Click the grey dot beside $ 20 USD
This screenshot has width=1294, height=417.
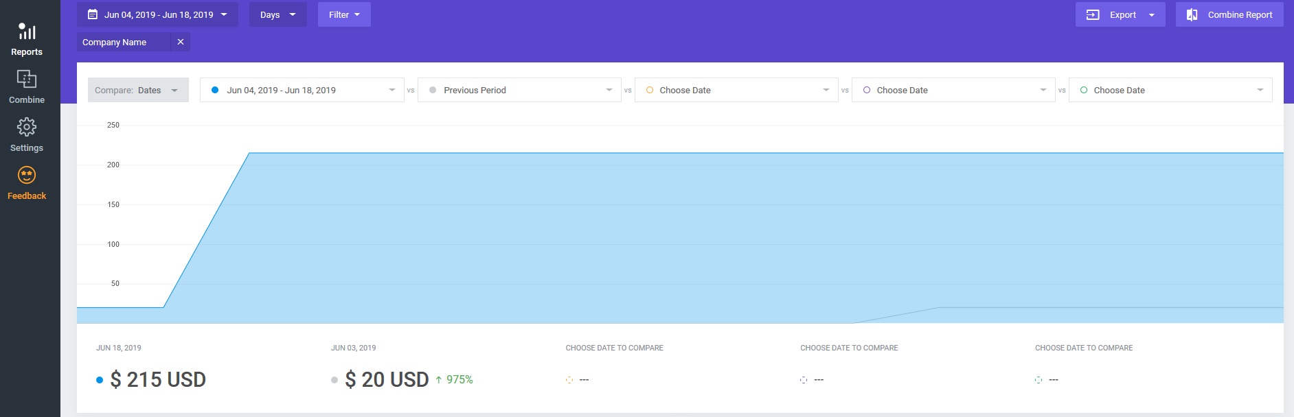click(334, 380)
